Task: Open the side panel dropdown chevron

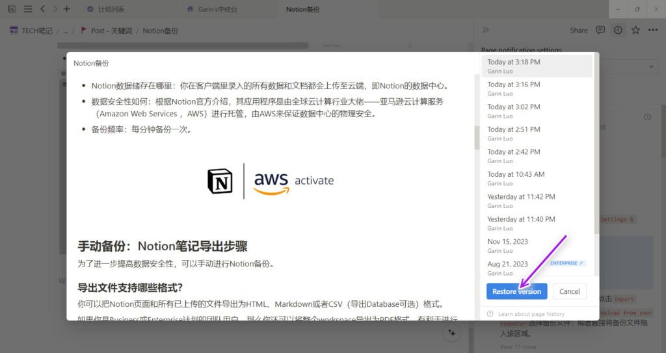Action: click(651, 66)
